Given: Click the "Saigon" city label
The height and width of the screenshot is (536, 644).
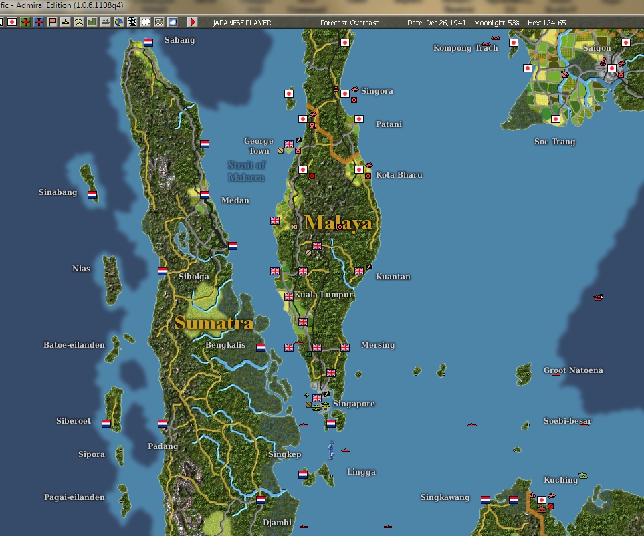Looking at the screenshot, I should pyautogui.click(x=597, y=48).
